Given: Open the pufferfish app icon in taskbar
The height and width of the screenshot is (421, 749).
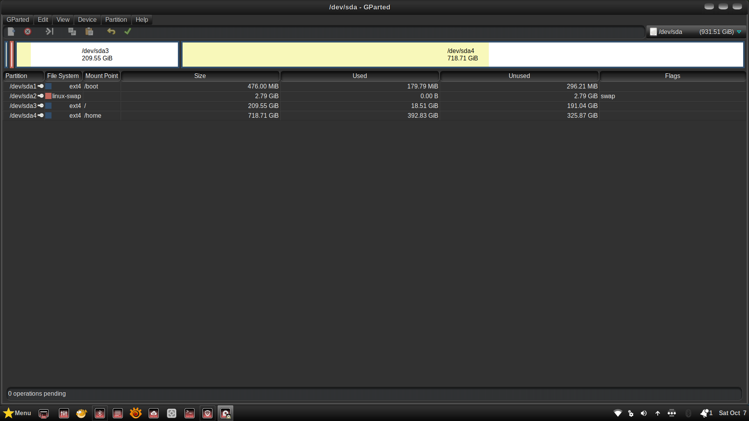Looking at the screenshot, I should tap(82, 414).
